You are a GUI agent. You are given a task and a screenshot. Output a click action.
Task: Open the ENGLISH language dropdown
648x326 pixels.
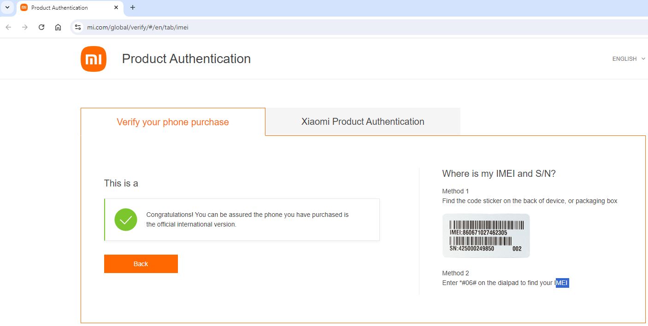coord(629,59)
